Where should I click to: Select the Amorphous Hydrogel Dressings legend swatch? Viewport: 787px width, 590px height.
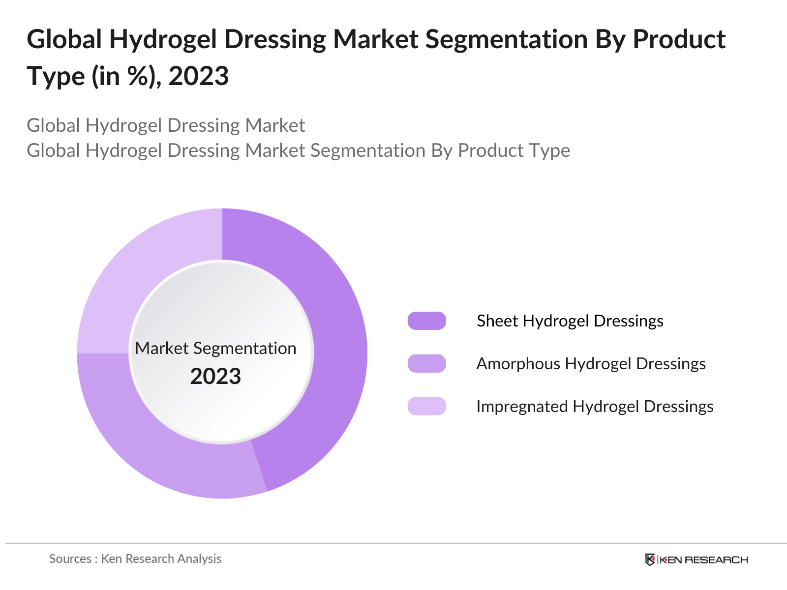[x=426, y=363]
